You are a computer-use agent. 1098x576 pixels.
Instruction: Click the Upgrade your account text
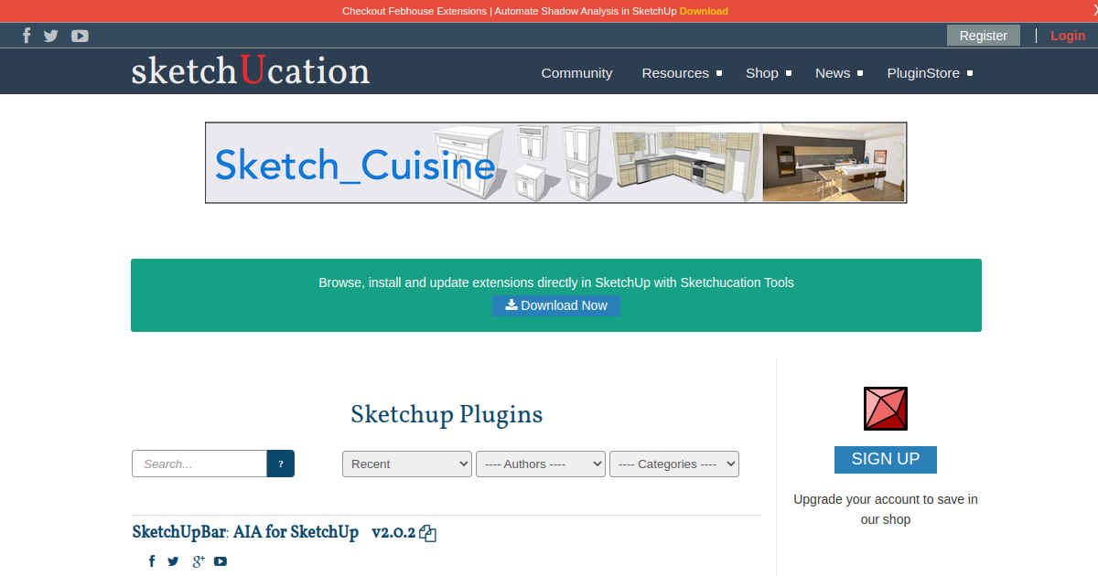coord(886,509)
